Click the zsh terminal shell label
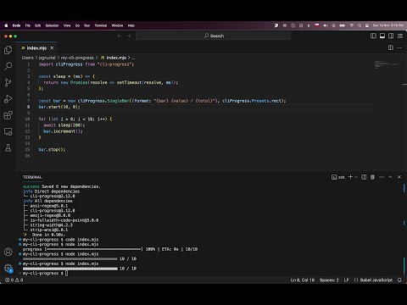This screenshot has height=305, width=407. click(x=338, y=177)
